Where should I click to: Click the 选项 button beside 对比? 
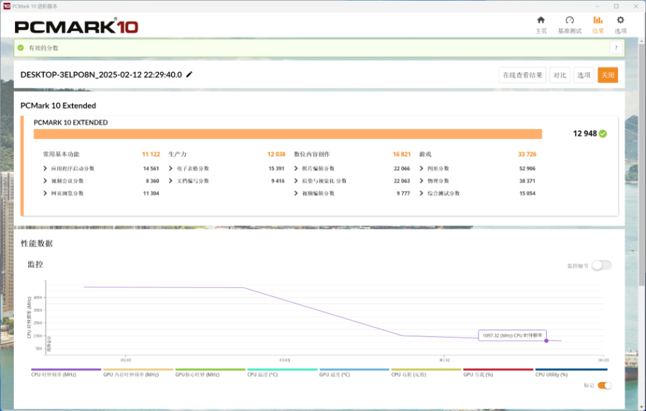(583, 75)
